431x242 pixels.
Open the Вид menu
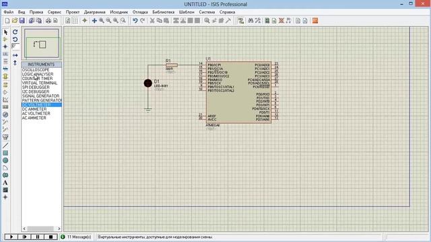click(x=22, y=12)
